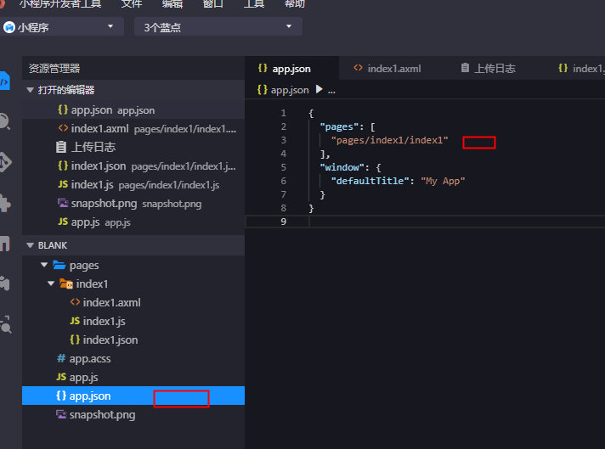The width and height of the screenshot is (605, 449).
Task: Open index1.js under the index1 folder
Action: point(133,321)
